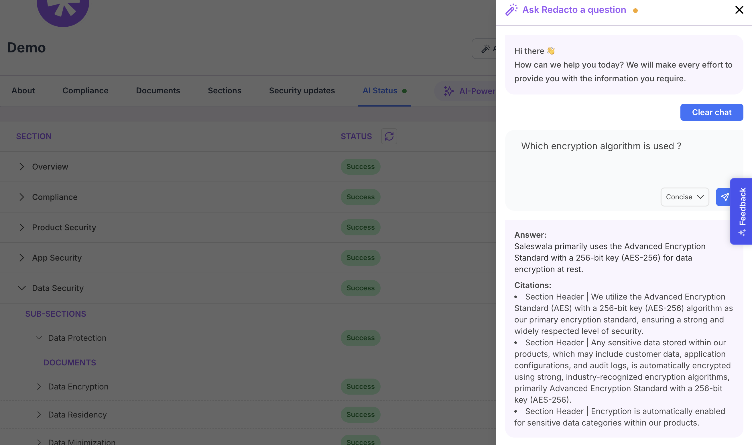Expand the Data Encryption document row
Image resolution: width=752 pixels, height=445 pixels.
[39, 387]
